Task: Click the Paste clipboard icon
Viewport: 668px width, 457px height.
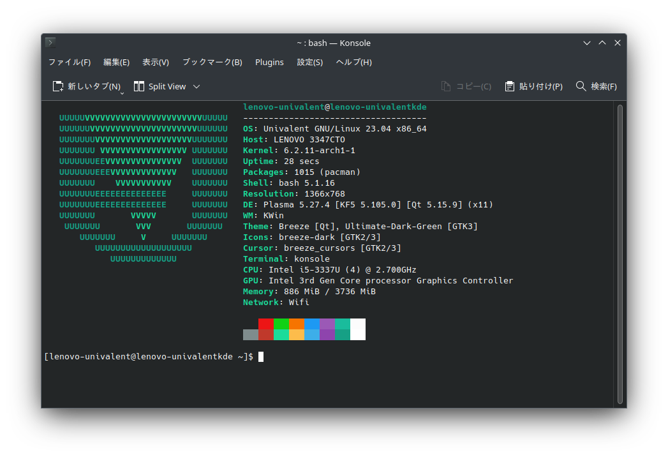Action: click(x=510, y=87)
